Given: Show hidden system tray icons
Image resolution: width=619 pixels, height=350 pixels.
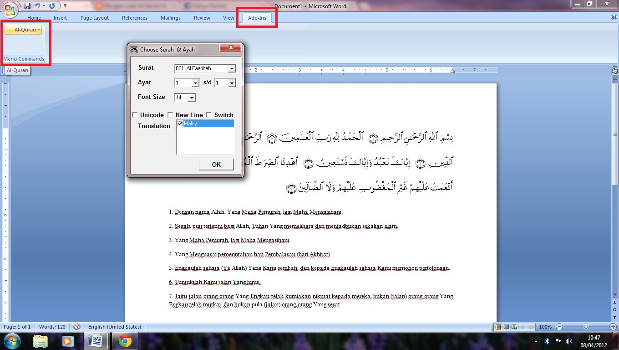Looking at the screenshot, I should pos(536,341).
